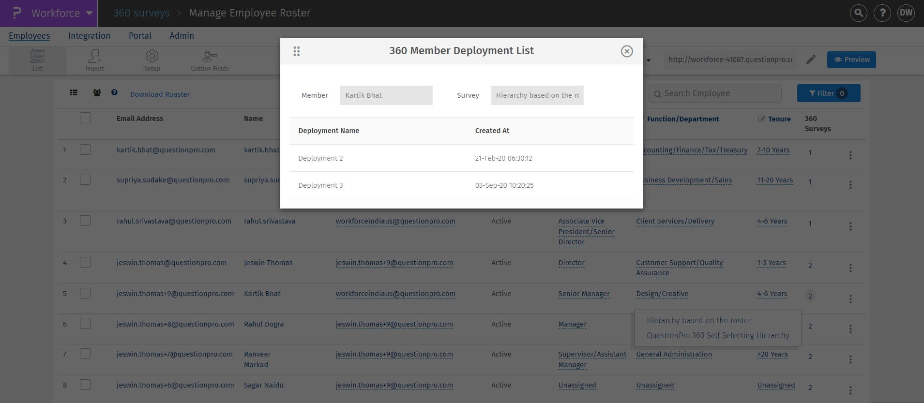Check the box for kartik.bhat@questionpro.com

pos(85,149)
